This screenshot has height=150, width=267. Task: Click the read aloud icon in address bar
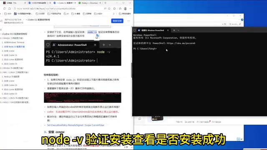pyautogui.click(x=105, y=8)
